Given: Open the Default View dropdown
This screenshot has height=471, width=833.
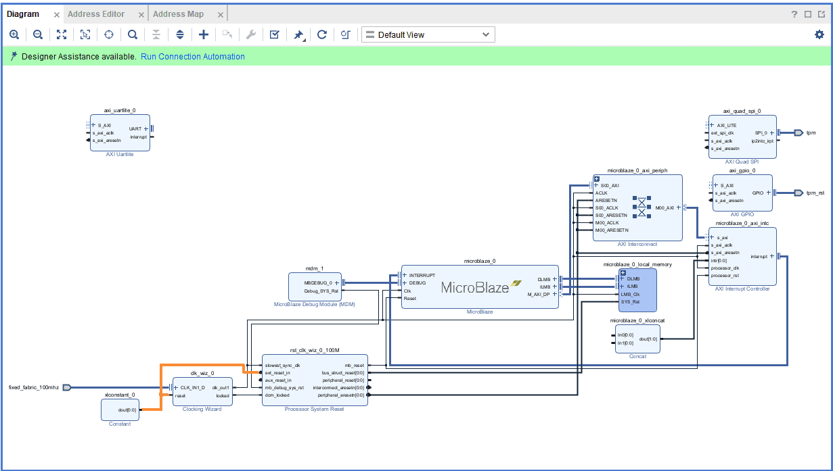Looking at the screenshot, I should (428, 34).
